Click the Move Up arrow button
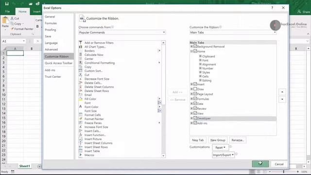The width and height of the screenshot is (311, 175). tap(282, 92)
